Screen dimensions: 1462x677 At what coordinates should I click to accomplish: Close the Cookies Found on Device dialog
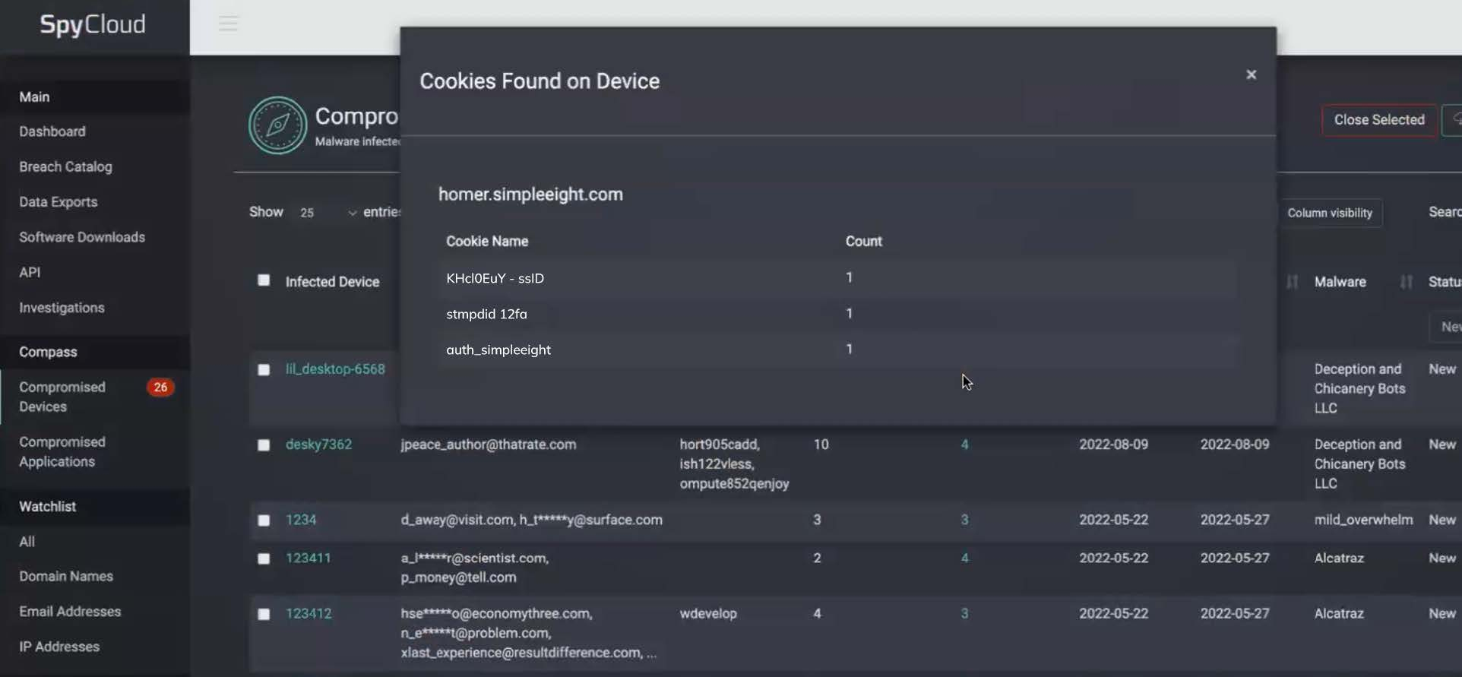1251,74
